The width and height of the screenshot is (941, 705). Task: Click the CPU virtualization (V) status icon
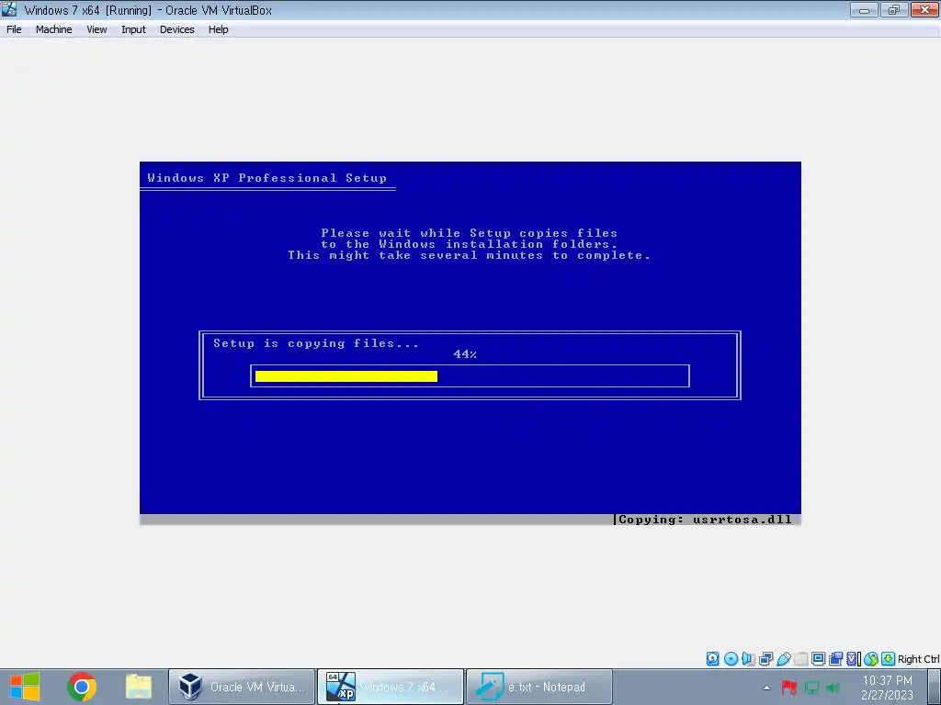(854, 659)
